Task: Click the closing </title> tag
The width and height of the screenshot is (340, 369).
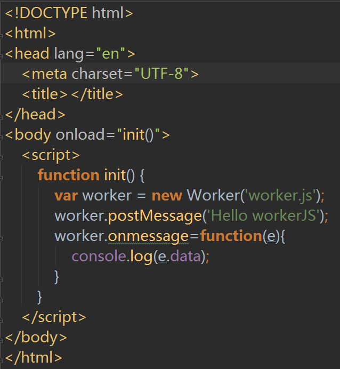Action: coord(97,94)
